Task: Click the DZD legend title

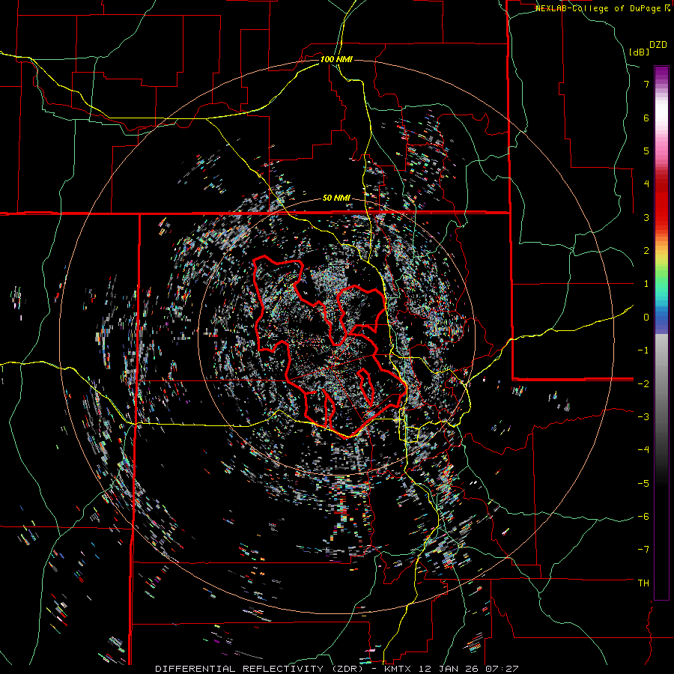Action: click(x=658, y=45)
